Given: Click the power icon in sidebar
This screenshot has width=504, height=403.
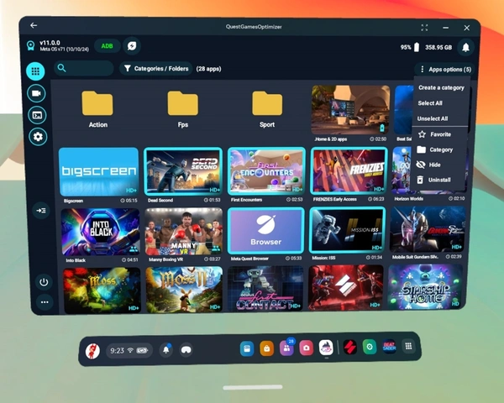Looking at the screenshot, I should 44,281.
